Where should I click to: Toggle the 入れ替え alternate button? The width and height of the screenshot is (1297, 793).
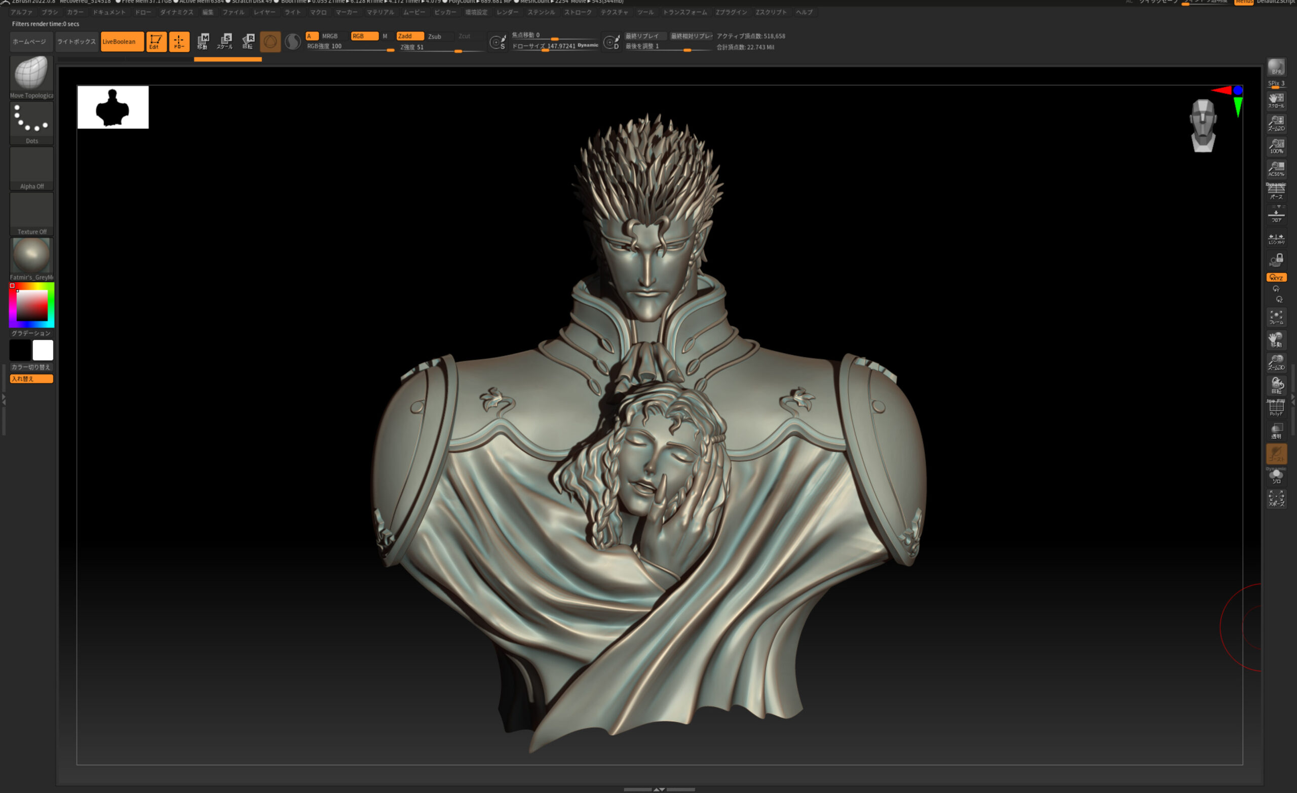[31, 379]
